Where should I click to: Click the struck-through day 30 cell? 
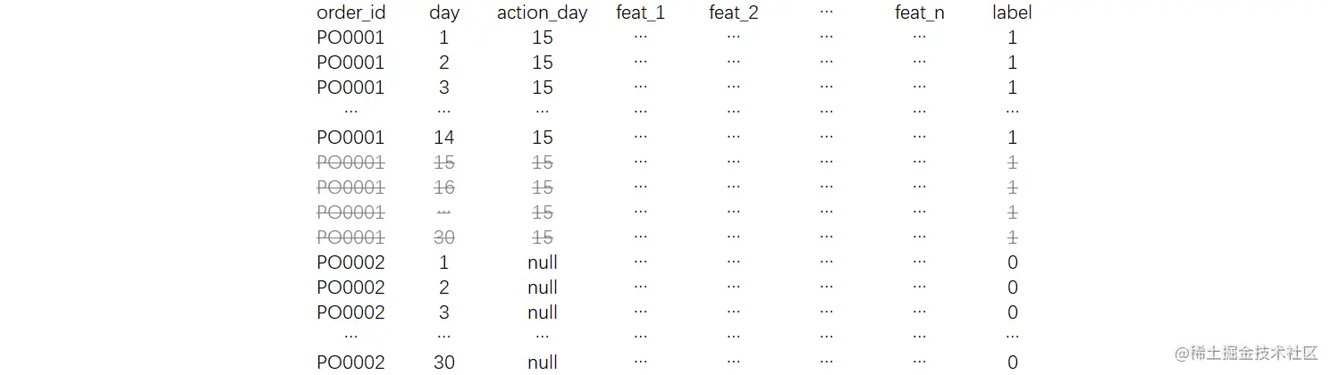pyautogui.click(x=444, y=237)
